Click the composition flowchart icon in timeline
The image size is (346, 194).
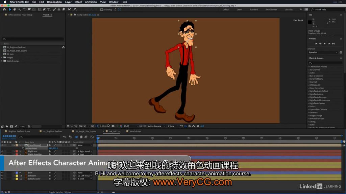pyautogui.click(x=64, y=137)
